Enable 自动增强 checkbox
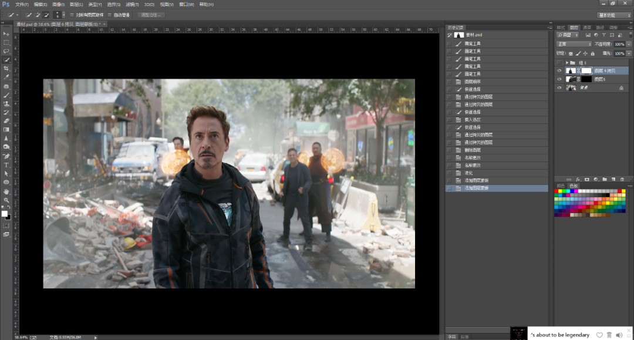The height and width of the screenshot is (340, 634). pos(109,15)
